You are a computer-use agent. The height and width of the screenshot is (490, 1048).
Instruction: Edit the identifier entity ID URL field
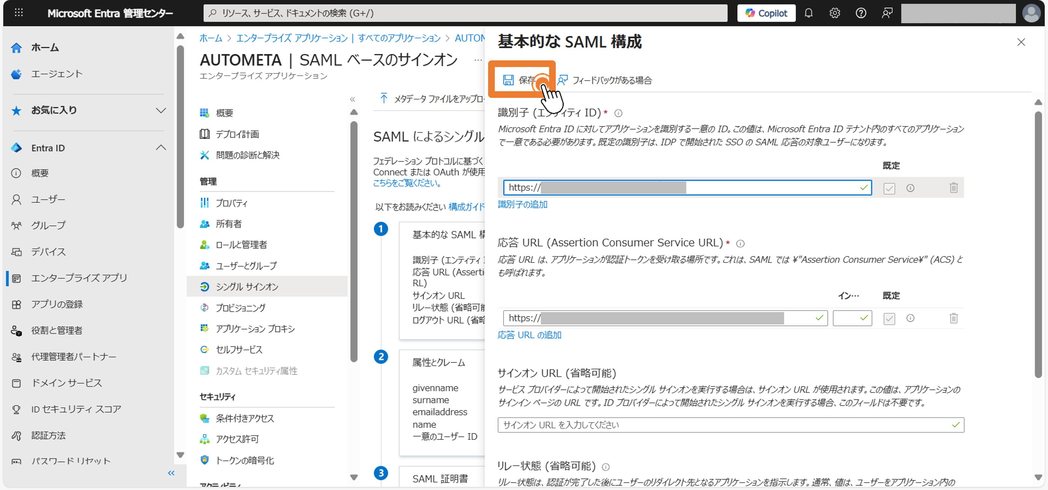[687, 187]
